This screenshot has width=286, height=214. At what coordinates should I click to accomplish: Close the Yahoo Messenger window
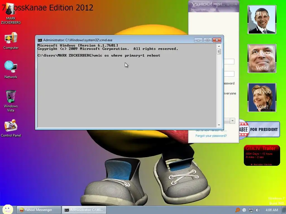[236, 4]
